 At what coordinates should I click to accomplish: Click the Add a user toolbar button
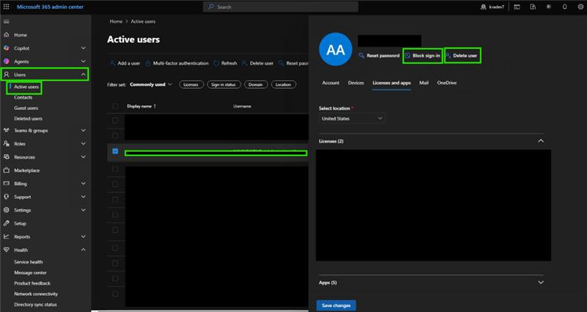tap(125, 63)
